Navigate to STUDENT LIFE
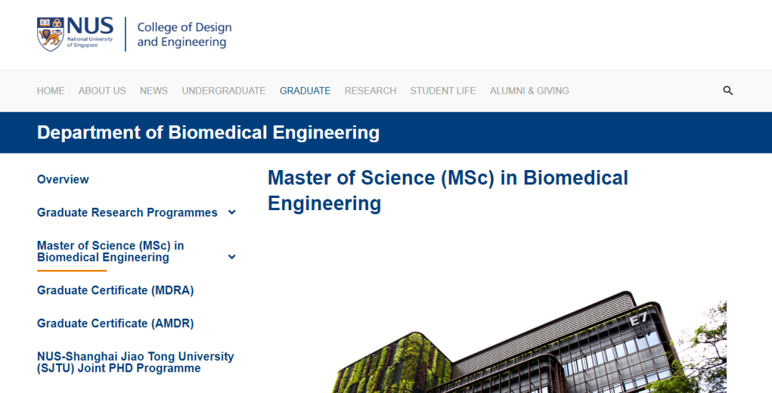772x393 pixels. tap(443, 91)
